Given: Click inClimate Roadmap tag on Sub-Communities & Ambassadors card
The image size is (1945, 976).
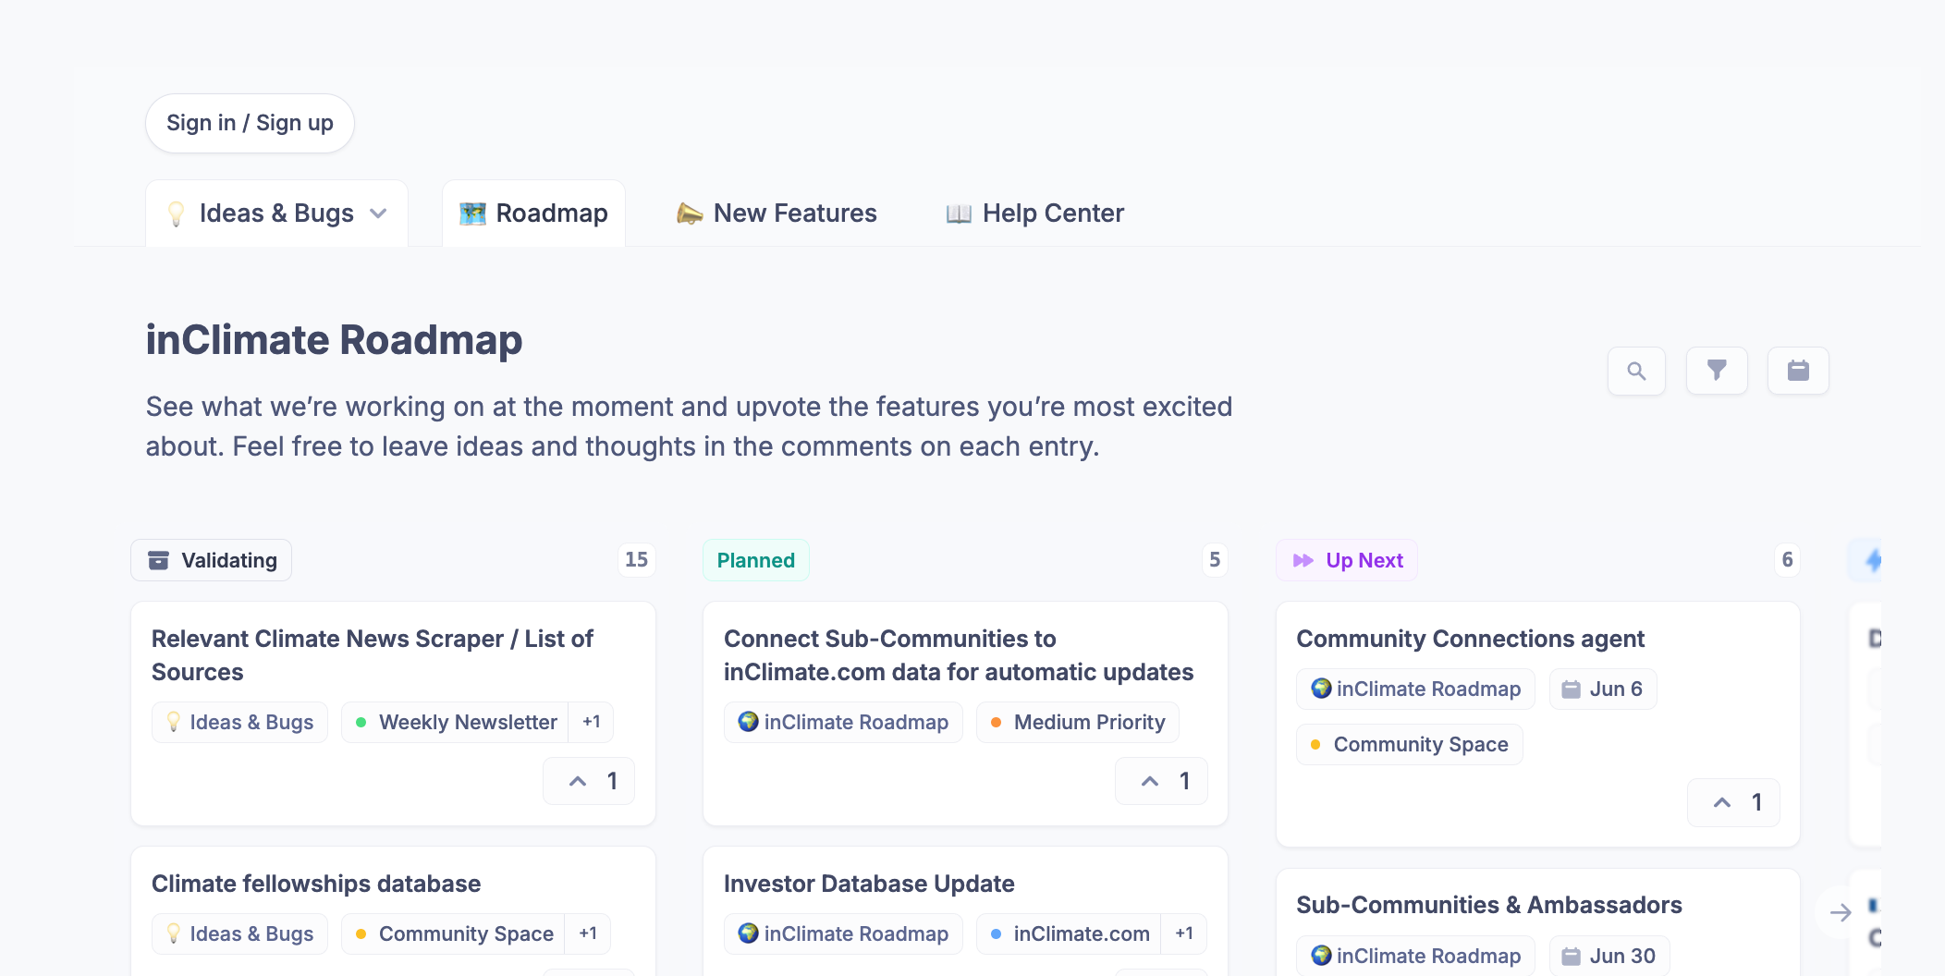Looking at the screenshot, I should point(1415,956).
